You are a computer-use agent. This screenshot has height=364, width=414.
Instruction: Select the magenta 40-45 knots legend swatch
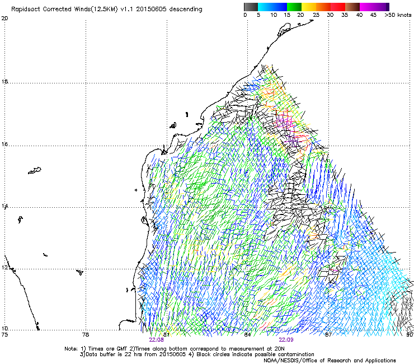(367, 7)
